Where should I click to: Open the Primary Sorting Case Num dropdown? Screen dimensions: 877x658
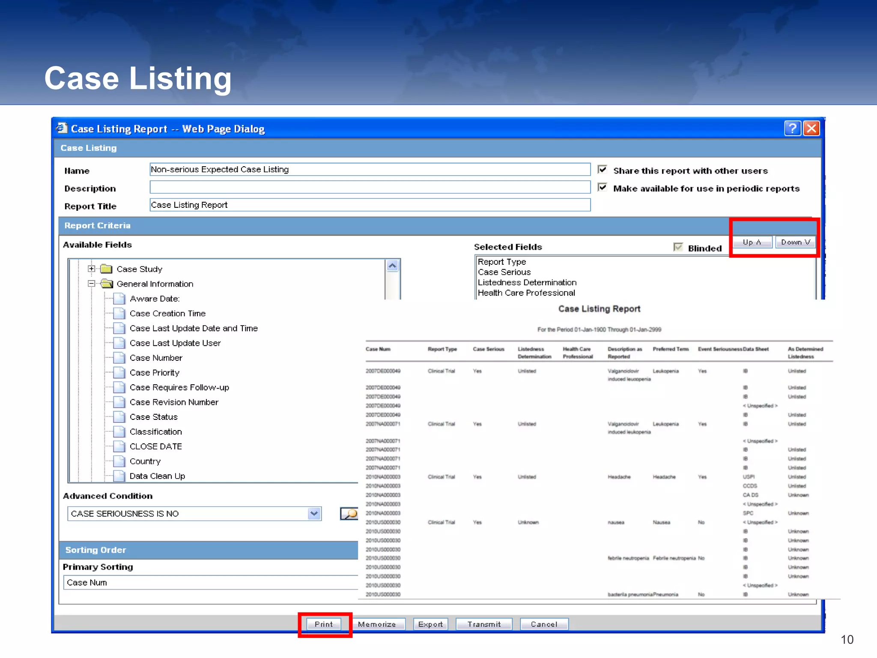[x=211, y=583]
